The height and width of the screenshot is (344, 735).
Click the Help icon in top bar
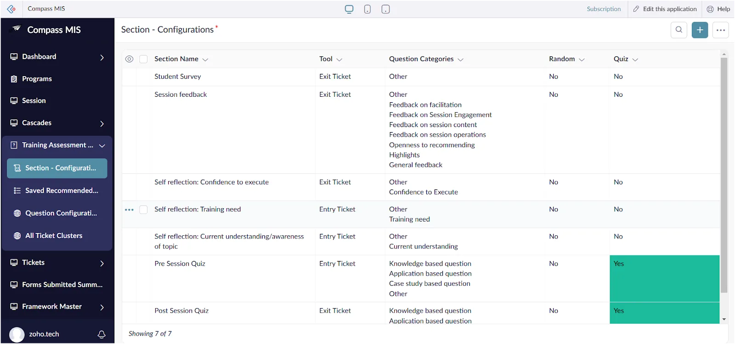pyautogui.click(x=710, y=9)
